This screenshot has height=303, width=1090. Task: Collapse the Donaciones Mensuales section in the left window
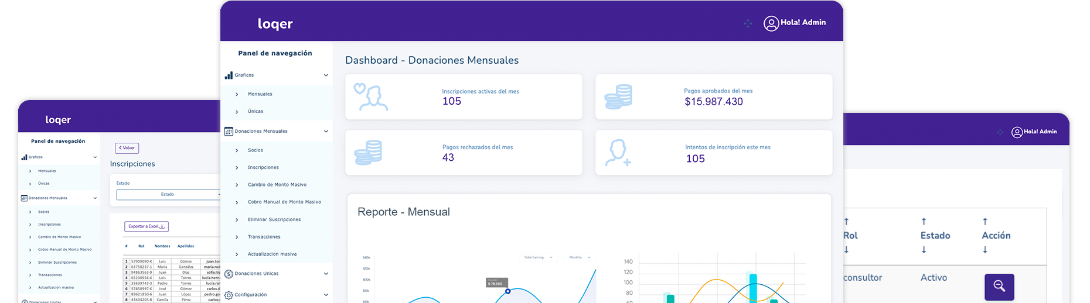pyautogui.click(x=95, y=198)
